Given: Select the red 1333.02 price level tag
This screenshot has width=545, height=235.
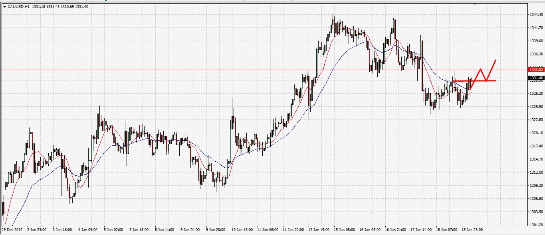Looking at the screenshot, I should [535, 70].
